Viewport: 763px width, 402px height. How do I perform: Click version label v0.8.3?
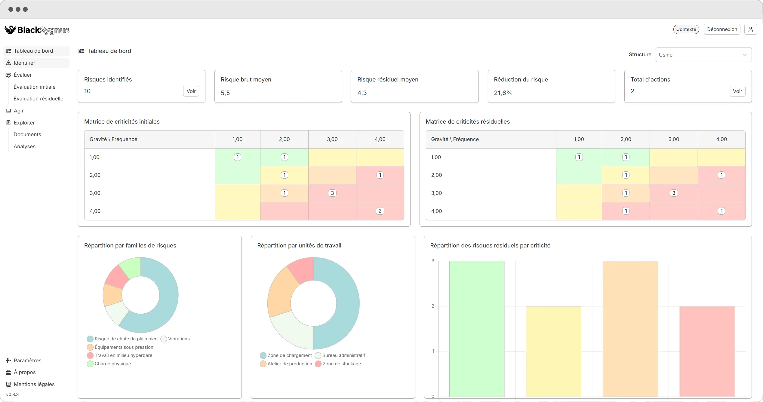[x=12, y=394]
